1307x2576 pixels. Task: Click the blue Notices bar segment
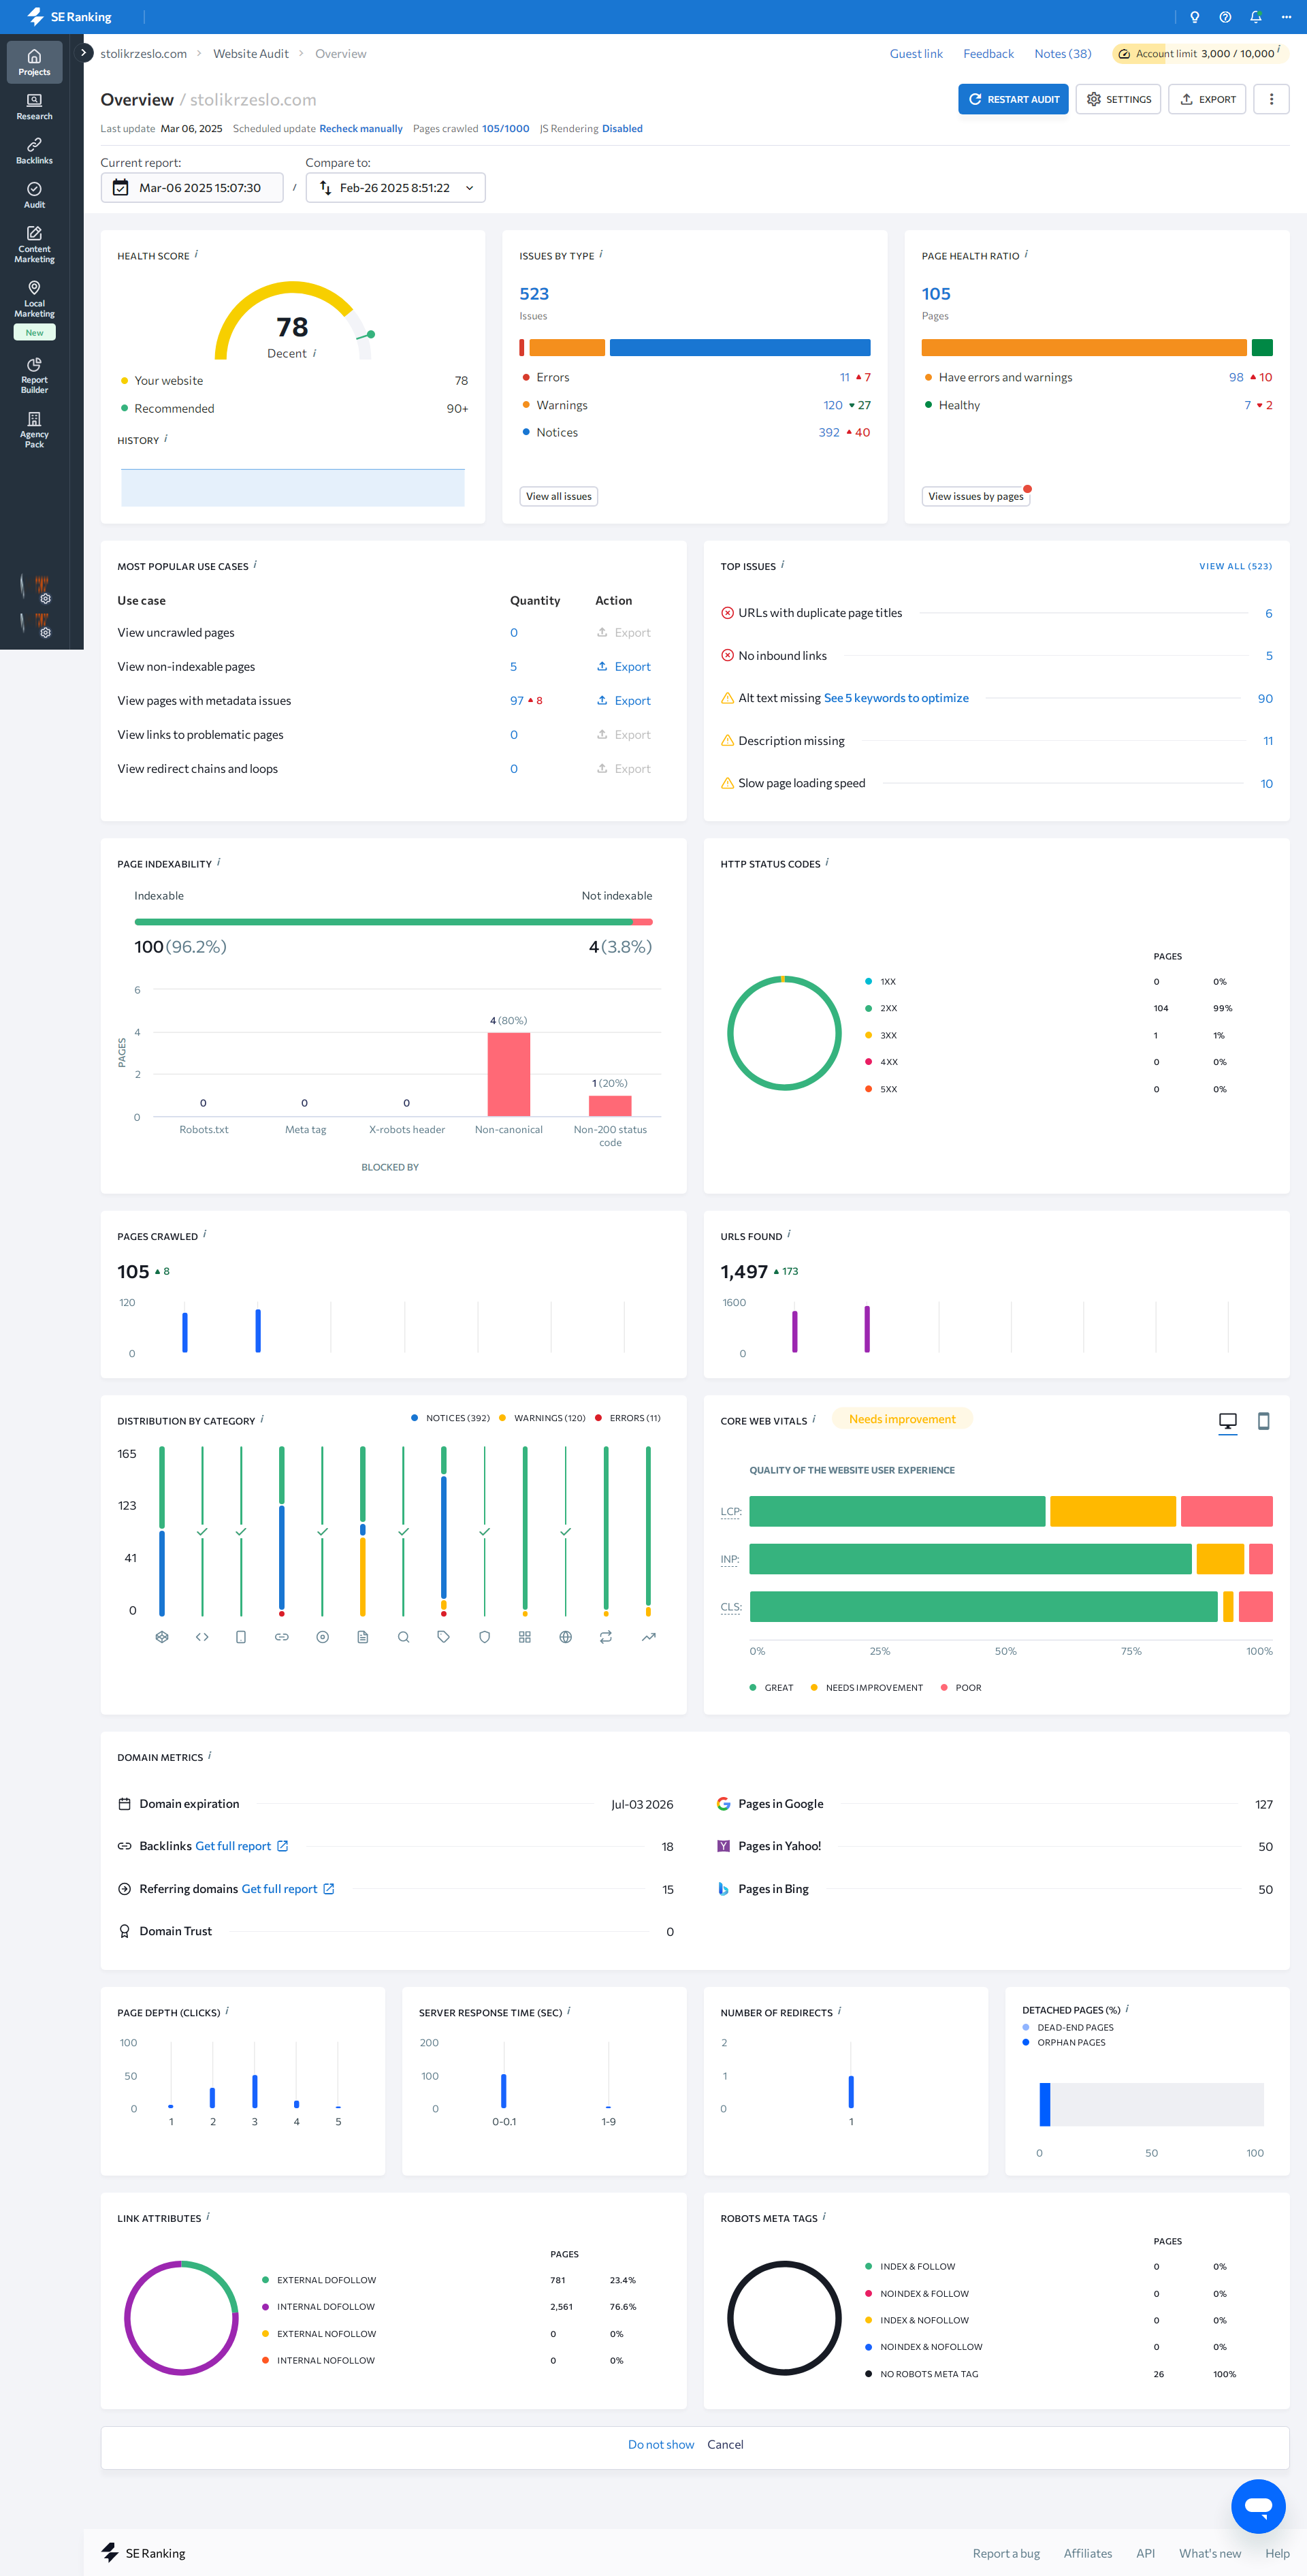(x=739, y=348)
